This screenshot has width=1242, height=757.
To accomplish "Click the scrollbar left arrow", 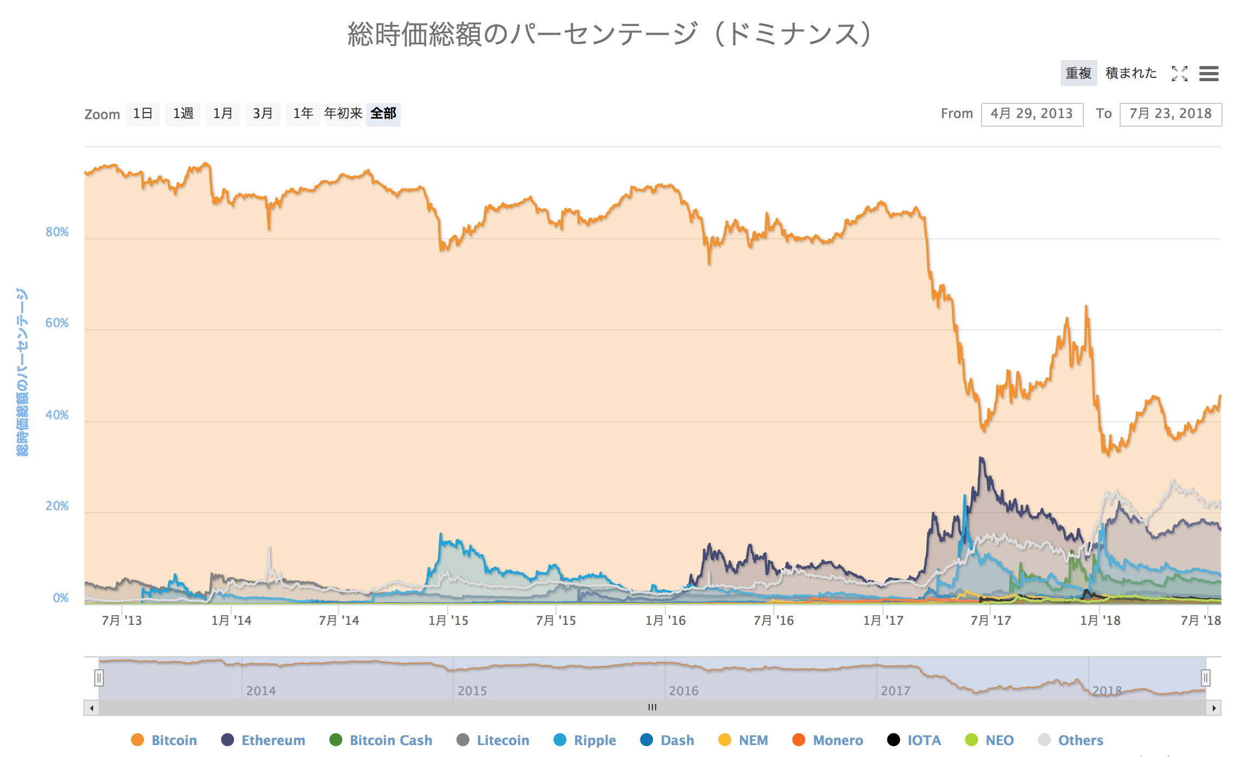I will click(91, 708).
